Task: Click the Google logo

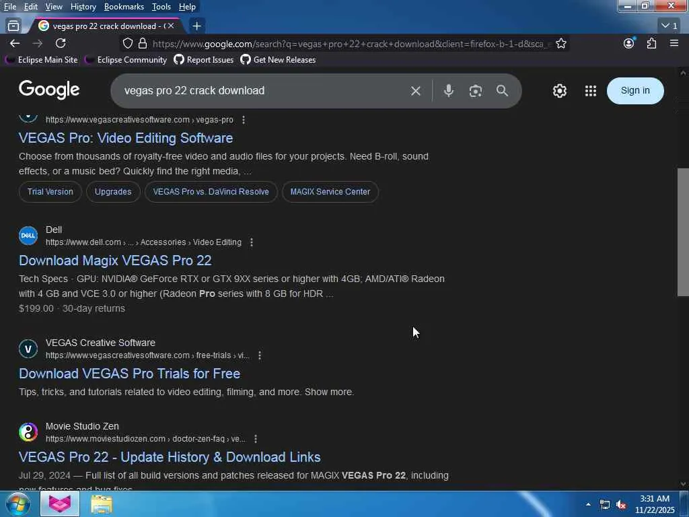Action: [x=49, y=90]
